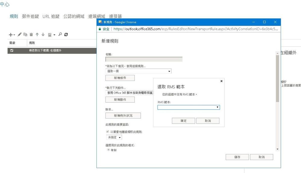Click the scrollbar up arrow in new rule window
Viewport: 301px width, 173px height.
[x=277, y=53]
